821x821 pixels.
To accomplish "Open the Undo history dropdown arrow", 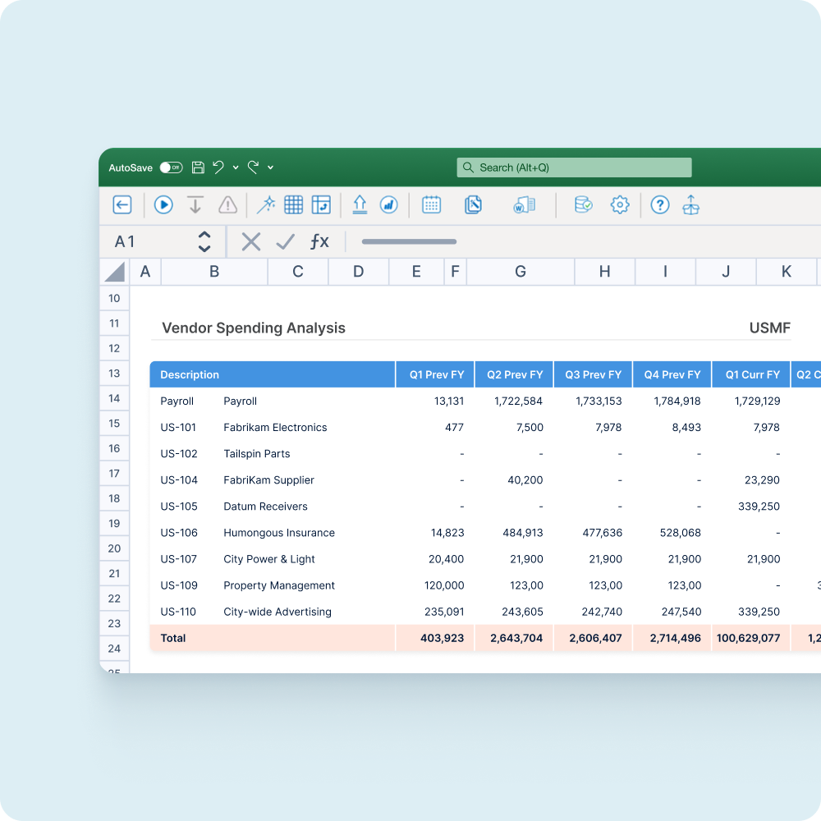I will point(236,167).
